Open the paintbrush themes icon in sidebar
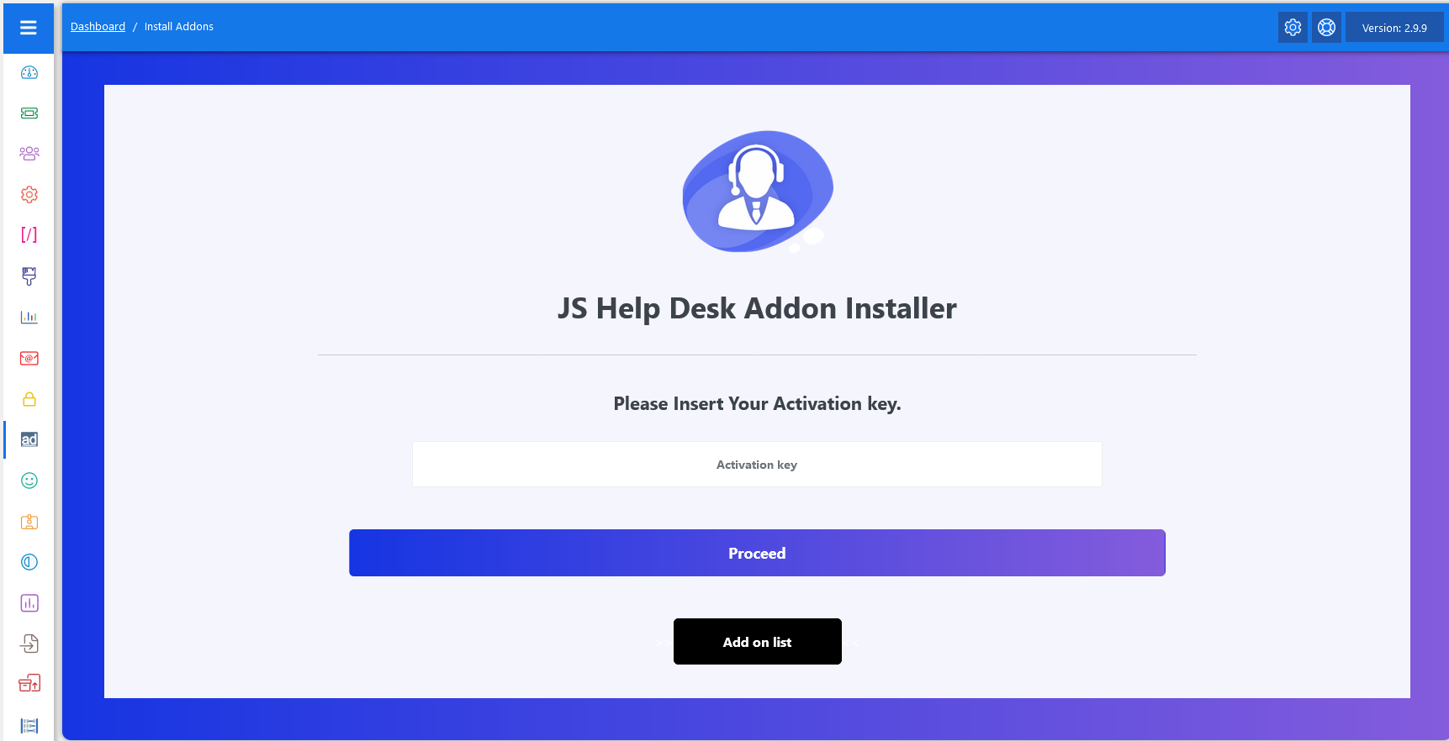1449x741 pixels. 29,276
